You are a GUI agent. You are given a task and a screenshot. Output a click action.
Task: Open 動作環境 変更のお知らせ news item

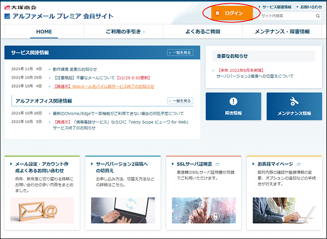(x=75, y=69)
